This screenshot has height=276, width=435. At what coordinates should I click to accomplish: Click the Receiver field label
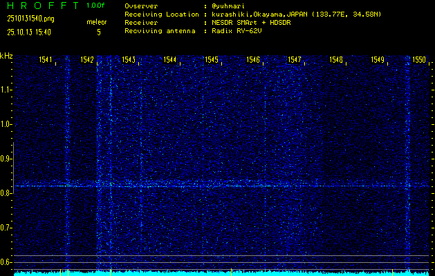pyautogui.click(x=141, y=23)
